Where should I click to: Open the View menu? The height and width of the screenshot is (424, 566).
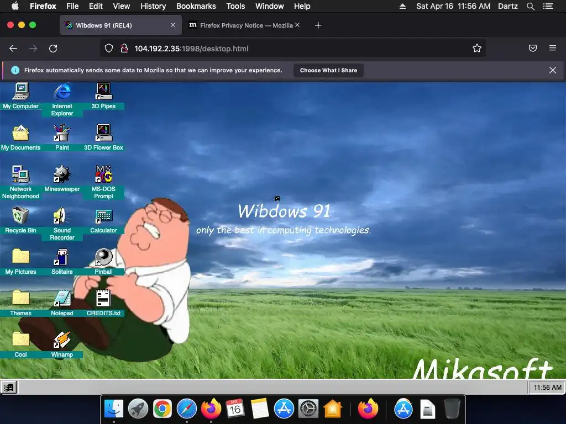pyautogui.click(x=121, y=6)
